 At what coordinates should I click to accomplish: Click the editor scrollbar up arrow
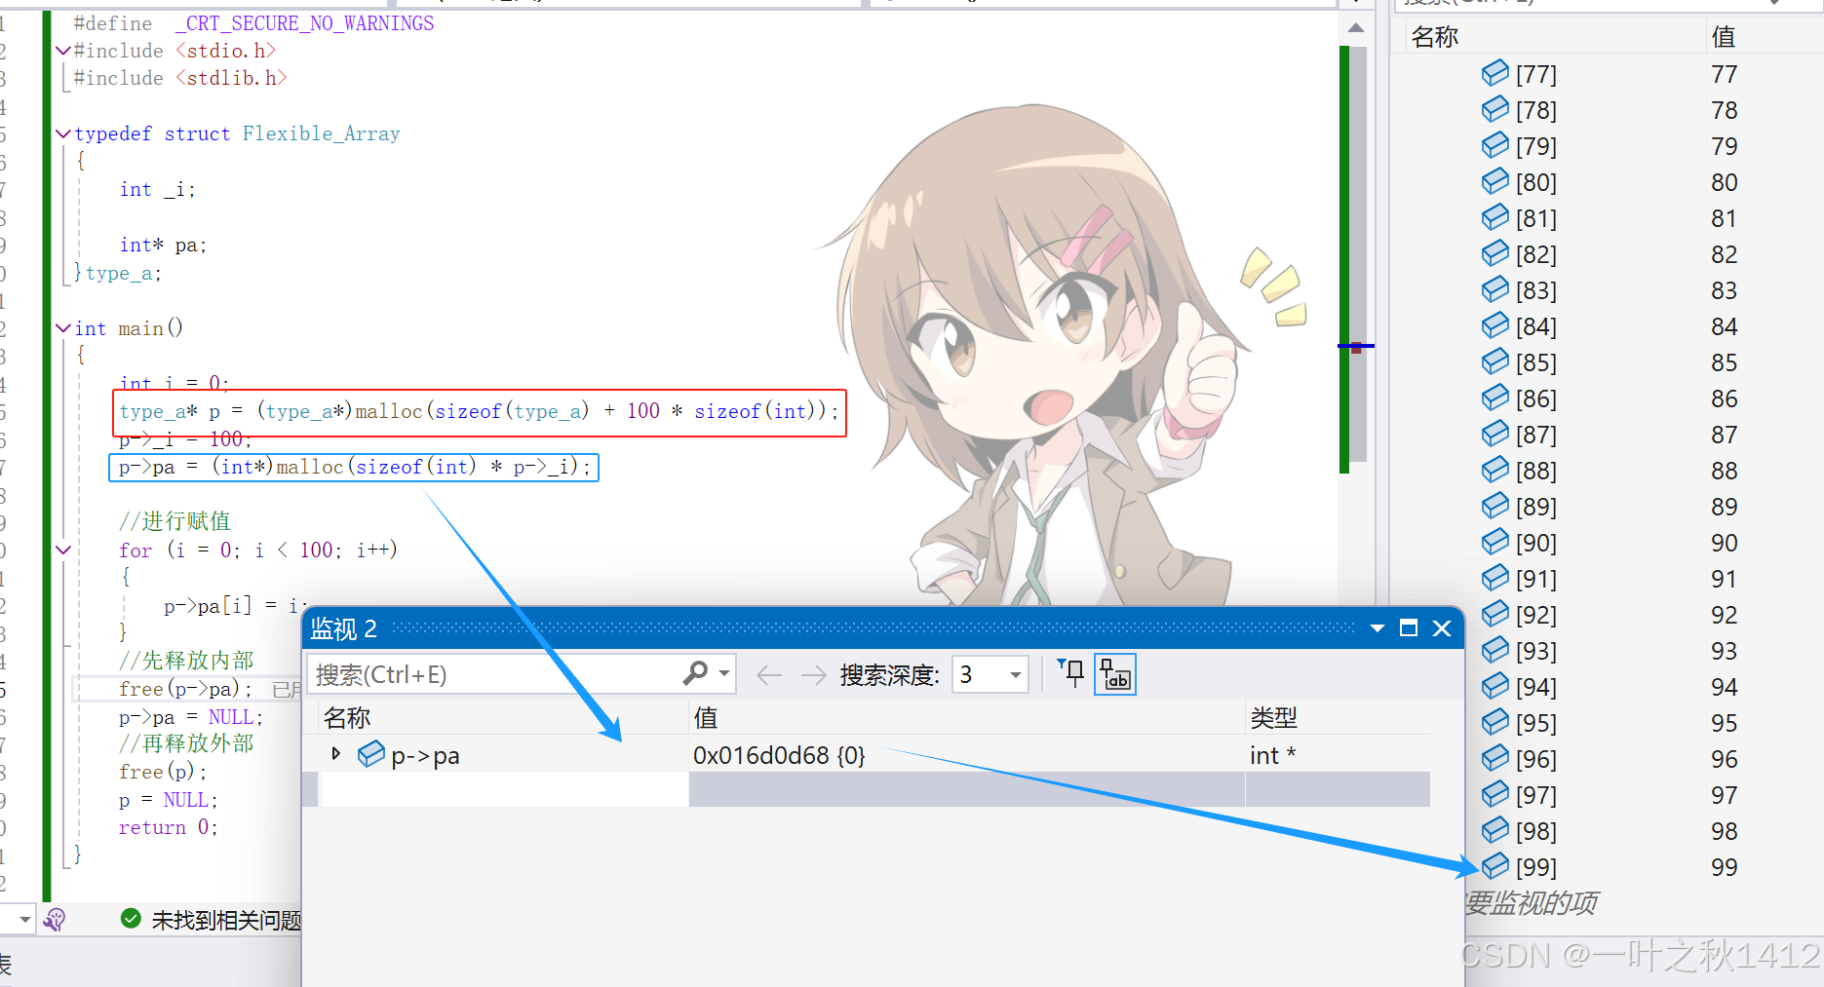tap(1356, 28)
